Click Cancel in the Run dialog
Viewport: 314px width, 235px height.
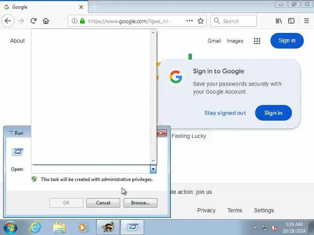pyautogui.click(x=103, y=203)
